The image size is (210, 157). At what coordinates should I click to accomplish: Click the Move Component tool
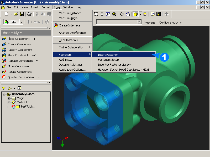click(x=16, y=66)
